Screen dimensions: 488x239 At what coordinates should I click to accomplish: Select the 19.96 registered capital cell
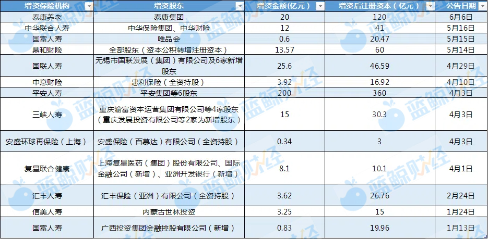pyautogui.click(x=378, y=228)
